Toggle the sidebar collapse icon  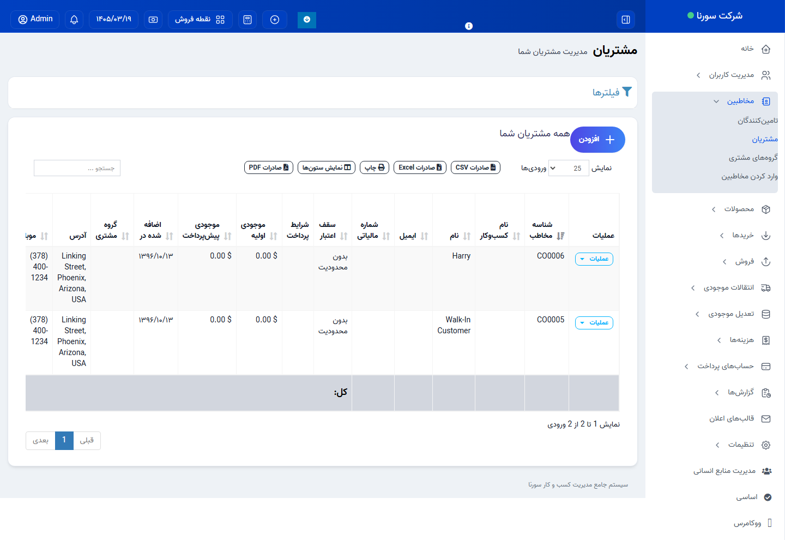point(626,20)
